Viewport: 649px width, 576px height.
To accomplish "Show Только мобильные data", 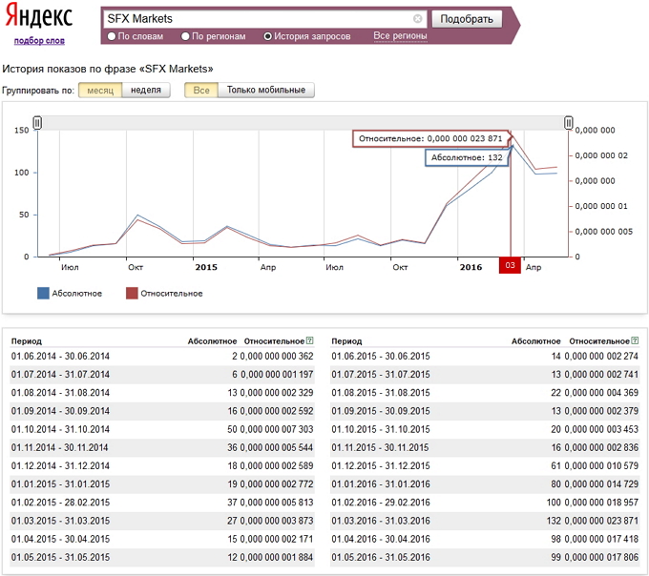I will point(265,91).
